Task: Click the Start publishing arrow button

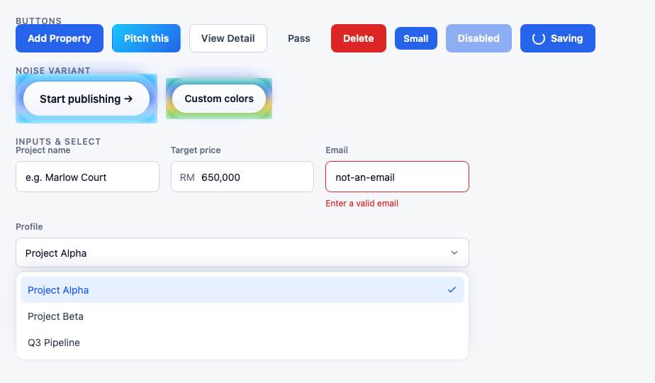Action: (x=86, y=99)
